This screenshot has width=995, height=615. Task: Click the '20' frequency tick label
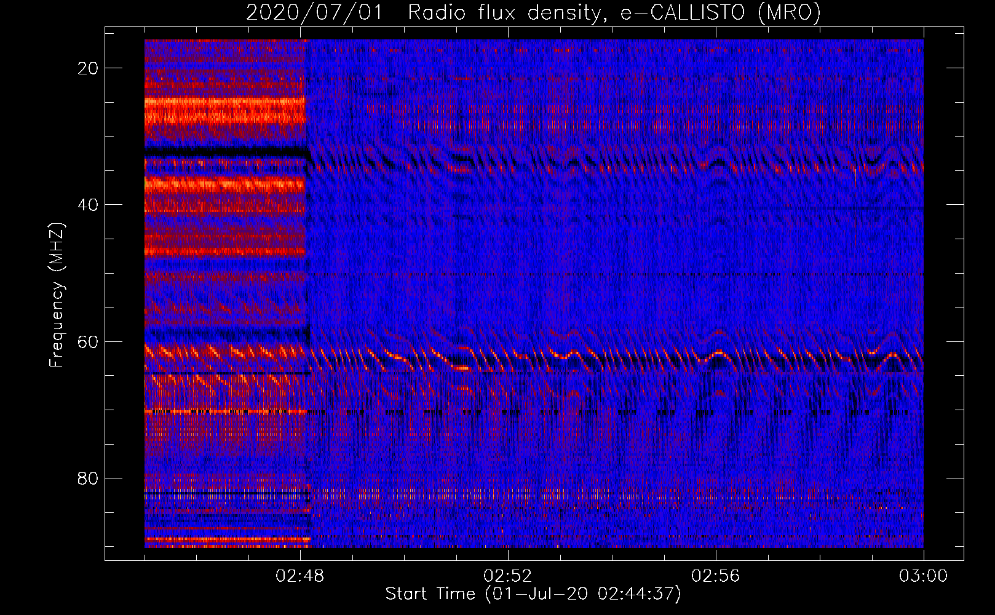88,68
